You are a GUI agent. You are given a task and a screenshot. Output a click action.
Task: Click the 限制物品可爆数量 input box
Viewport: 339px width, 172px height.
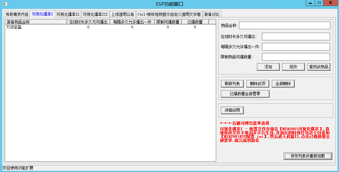296,57
